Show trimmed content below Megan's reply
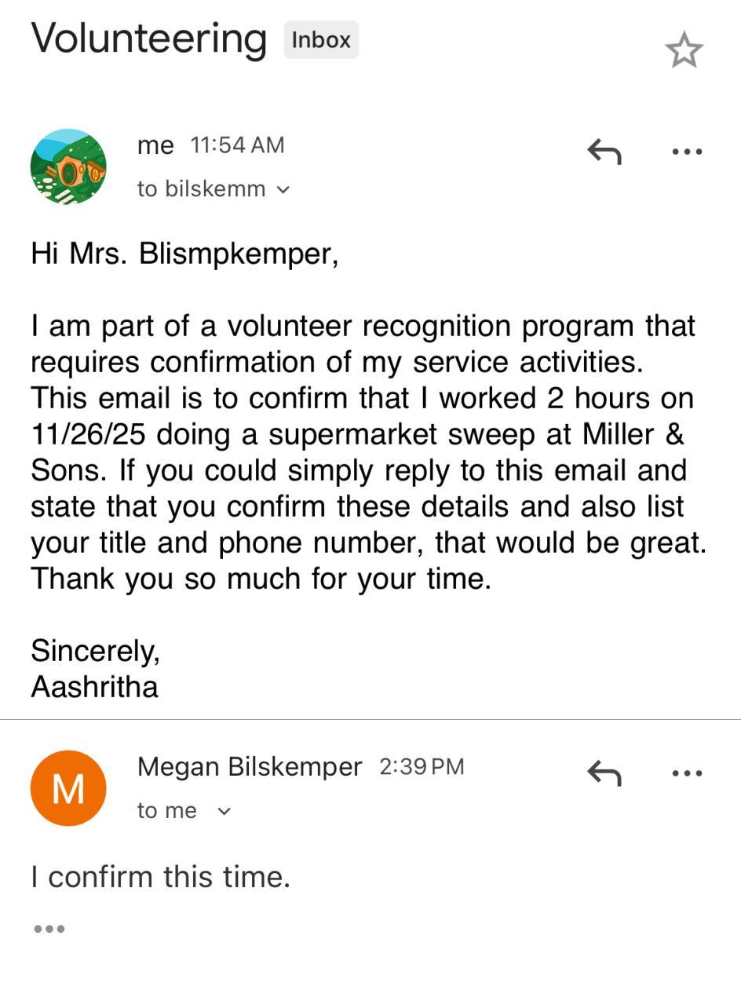 [49, 929]
